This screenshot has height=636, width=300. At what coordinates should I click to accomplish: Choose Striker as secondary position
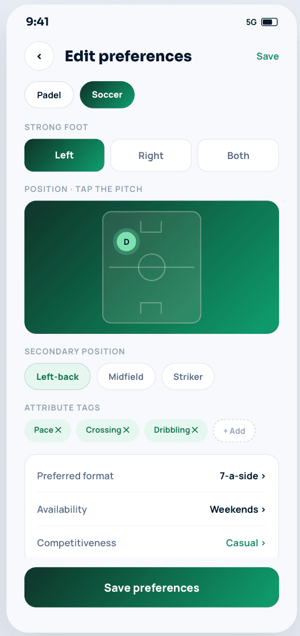[x=188, y=376]
